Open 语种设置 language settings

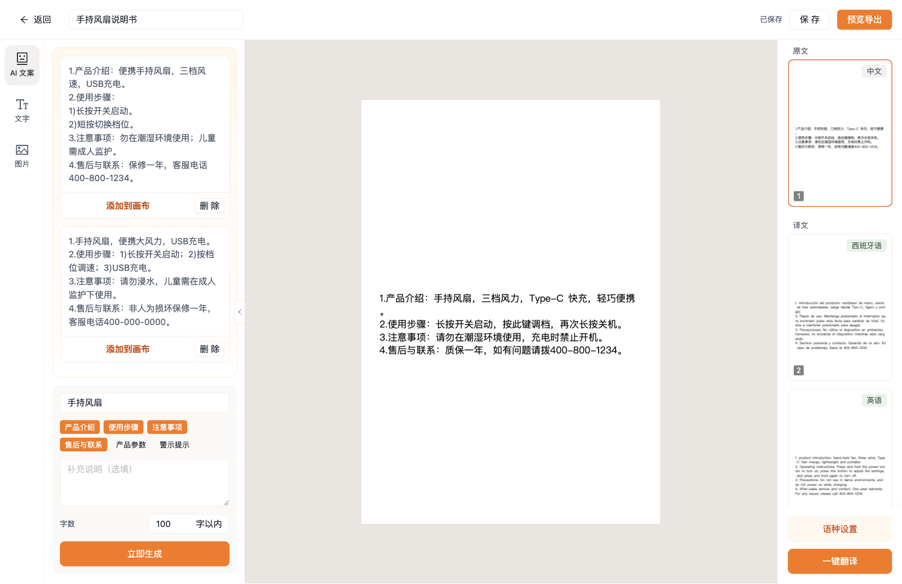[840, 529]
